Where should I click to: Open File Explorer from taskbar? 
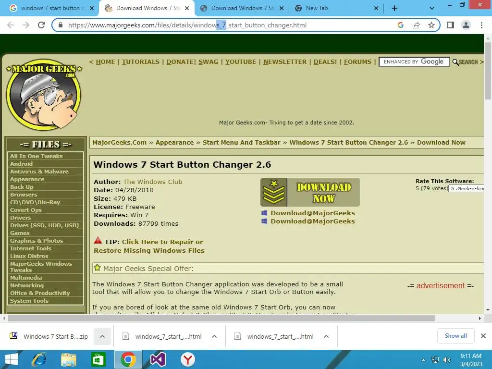(x=68, y=359)
